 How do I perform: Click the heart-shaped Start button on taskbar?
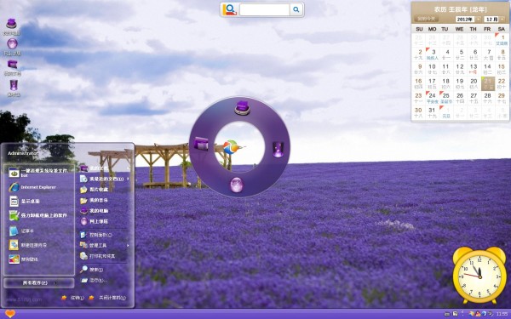(10, 314)
